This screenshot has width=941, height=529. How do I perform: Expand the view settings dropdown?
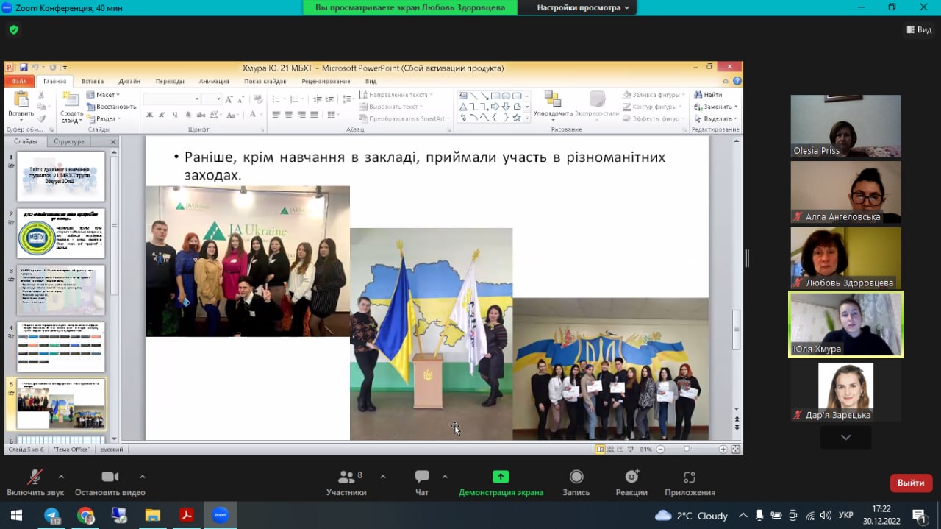click(583, 7)
